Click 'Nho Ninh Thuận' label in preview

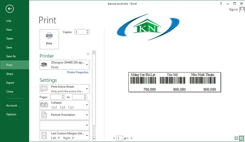pos(202,75)
